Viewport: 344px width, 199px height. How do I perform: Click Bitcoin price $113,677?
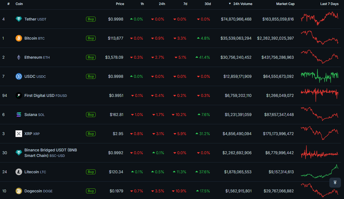(x=116, y=38)
